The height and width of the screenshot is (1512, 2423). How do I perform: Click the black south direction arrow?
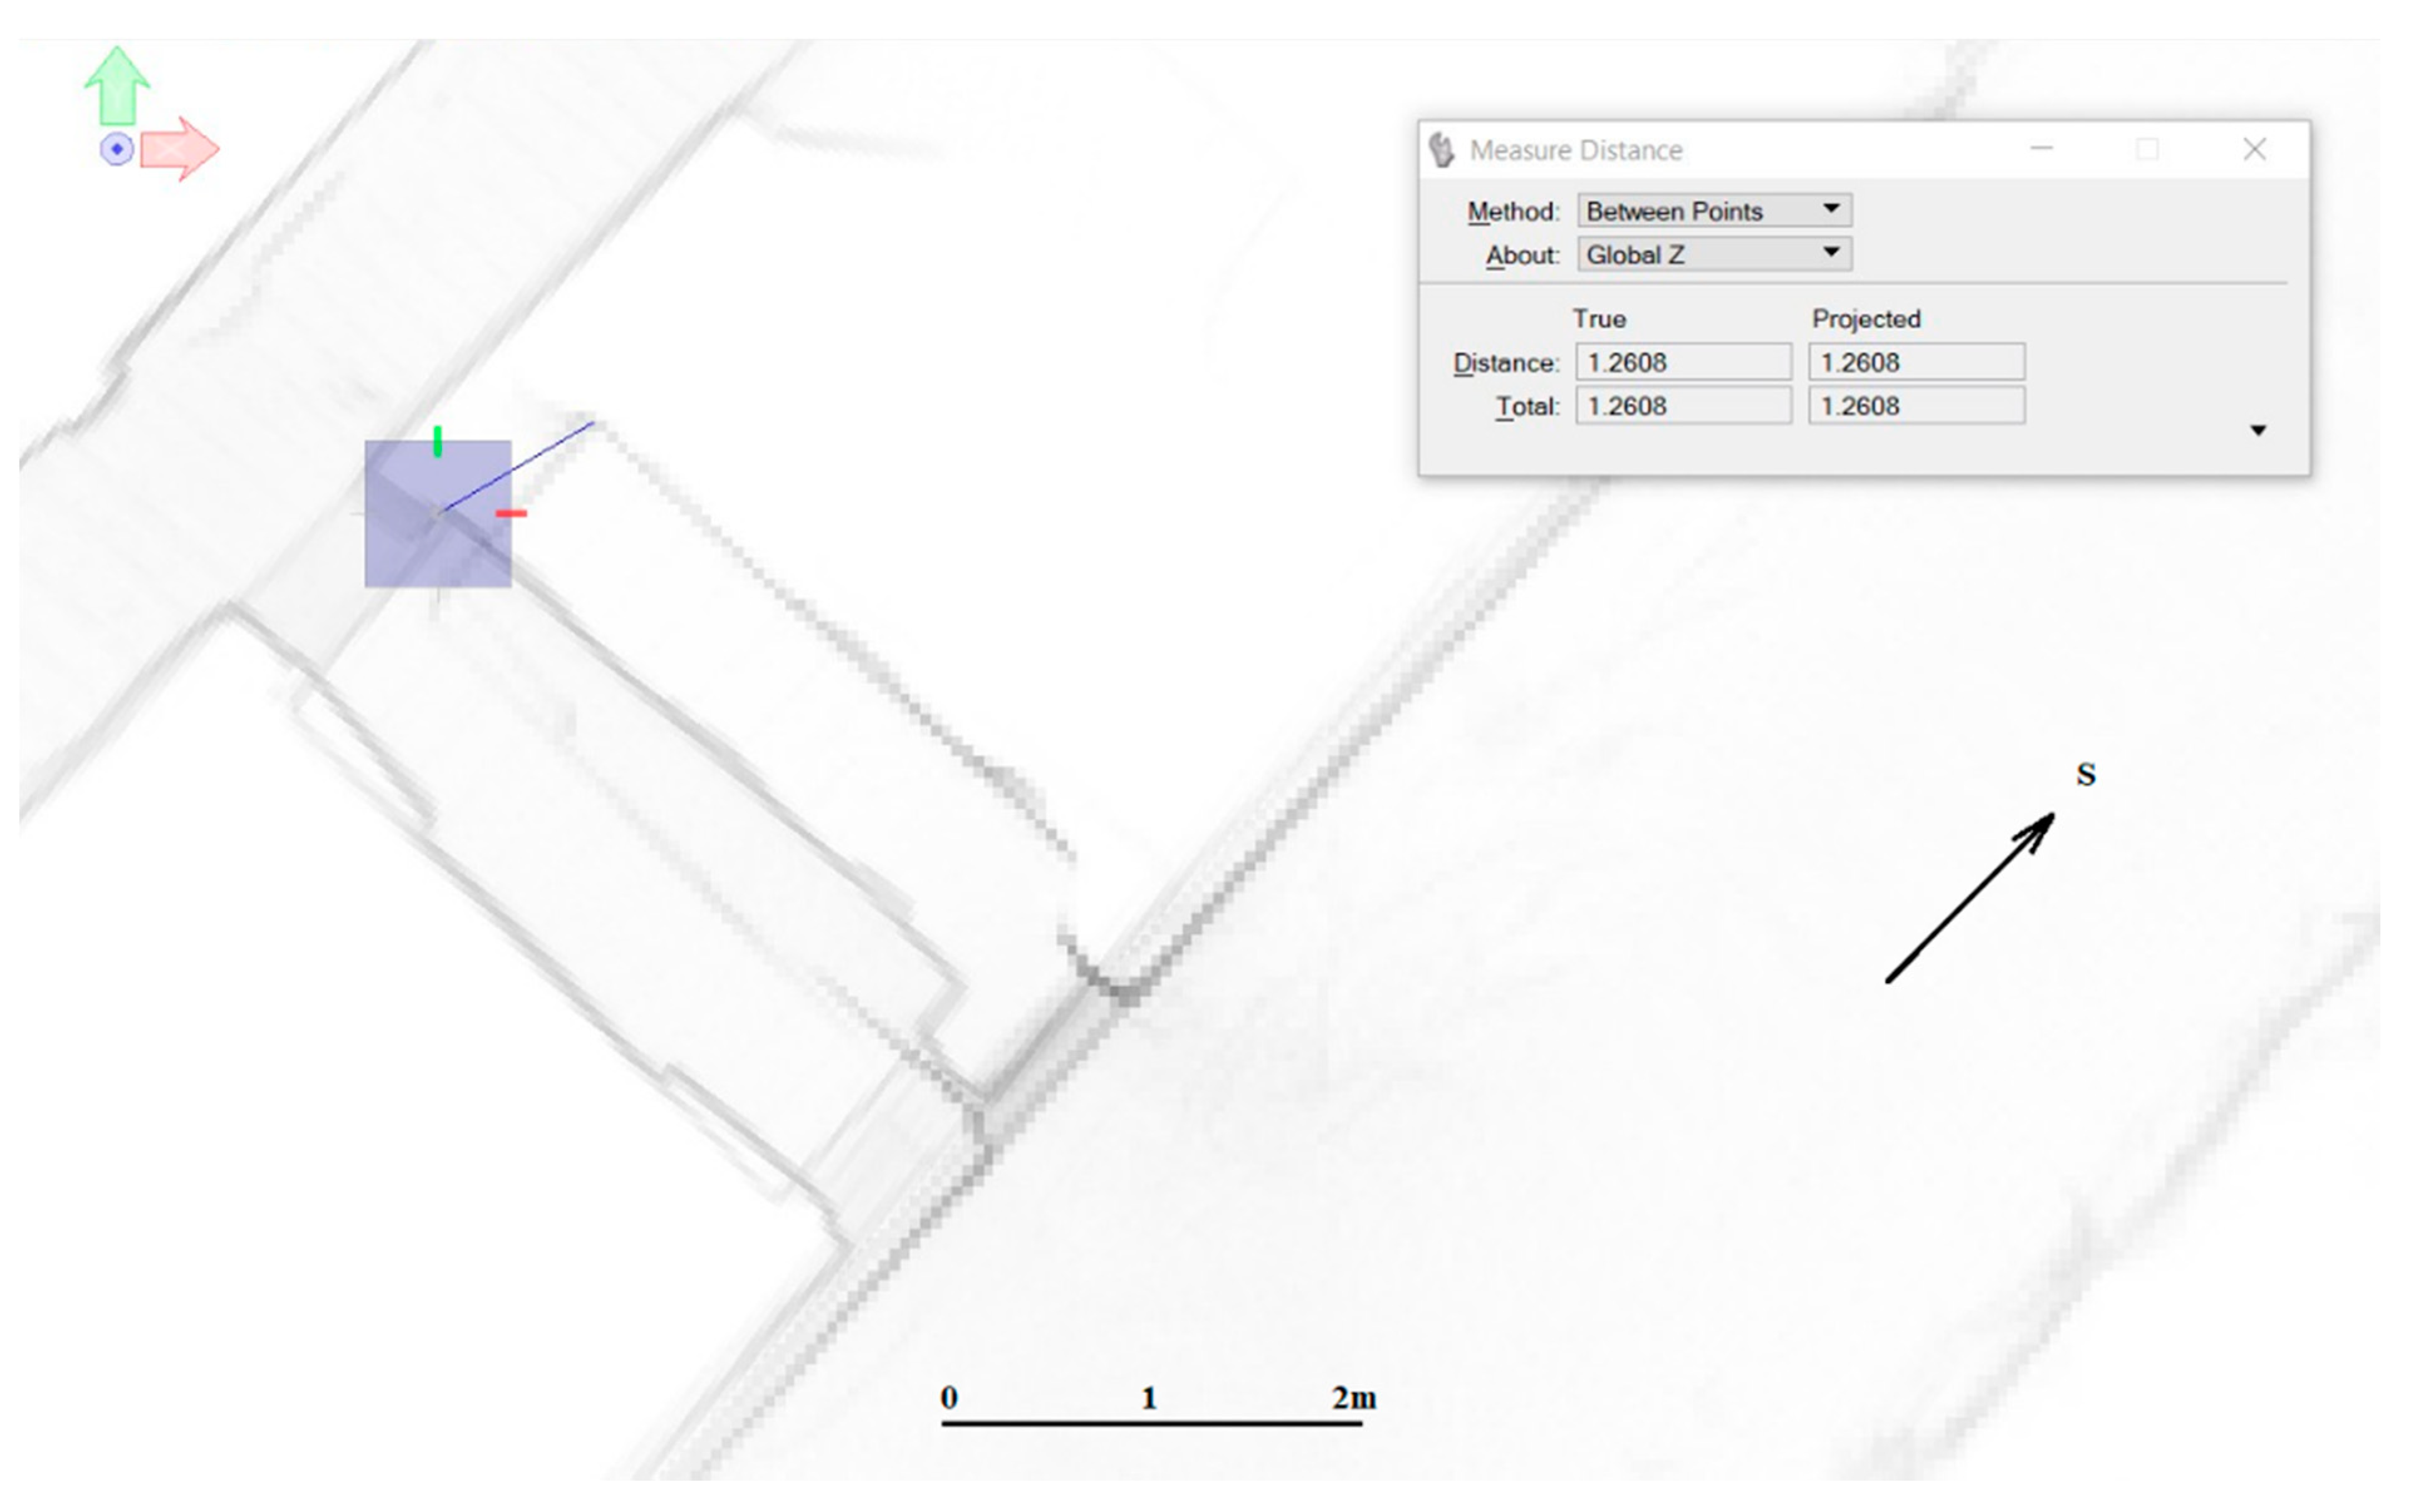1969,898
